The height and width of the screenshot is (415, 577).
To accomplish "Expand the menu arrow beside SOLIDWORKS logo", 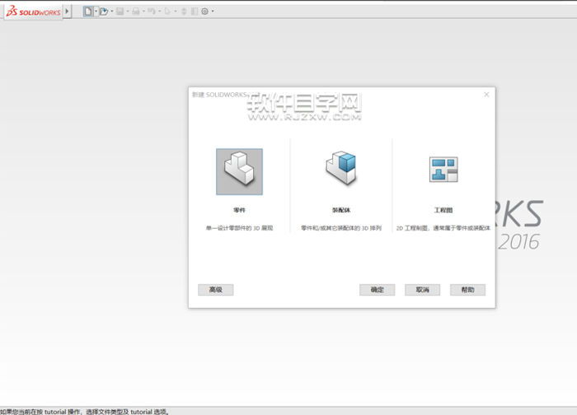I will click(x=67, y=11).
